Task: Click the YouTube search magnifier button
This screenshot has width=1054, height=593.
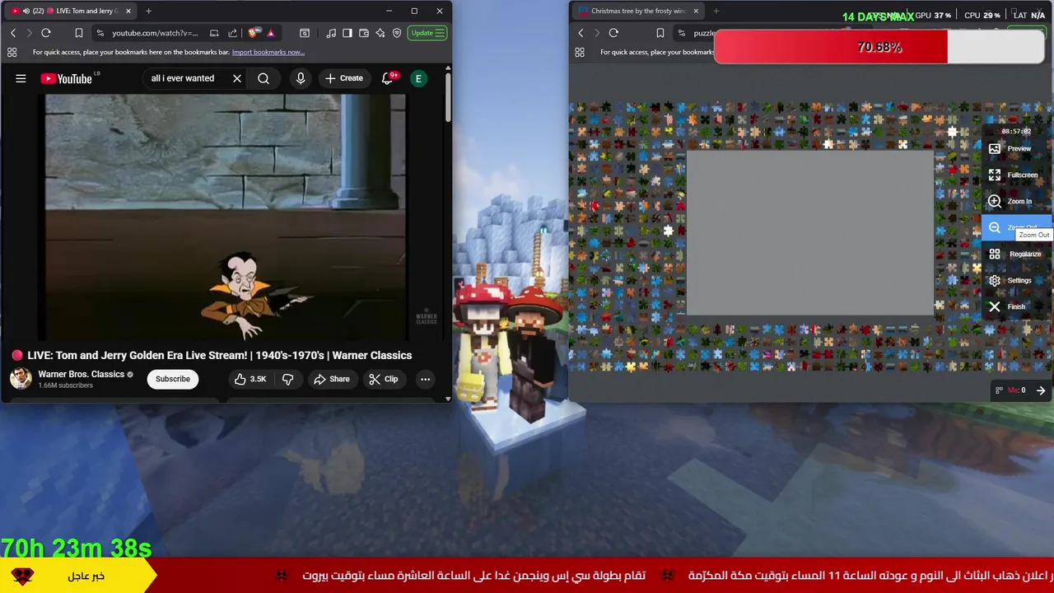Action: [x=263, y=78]
